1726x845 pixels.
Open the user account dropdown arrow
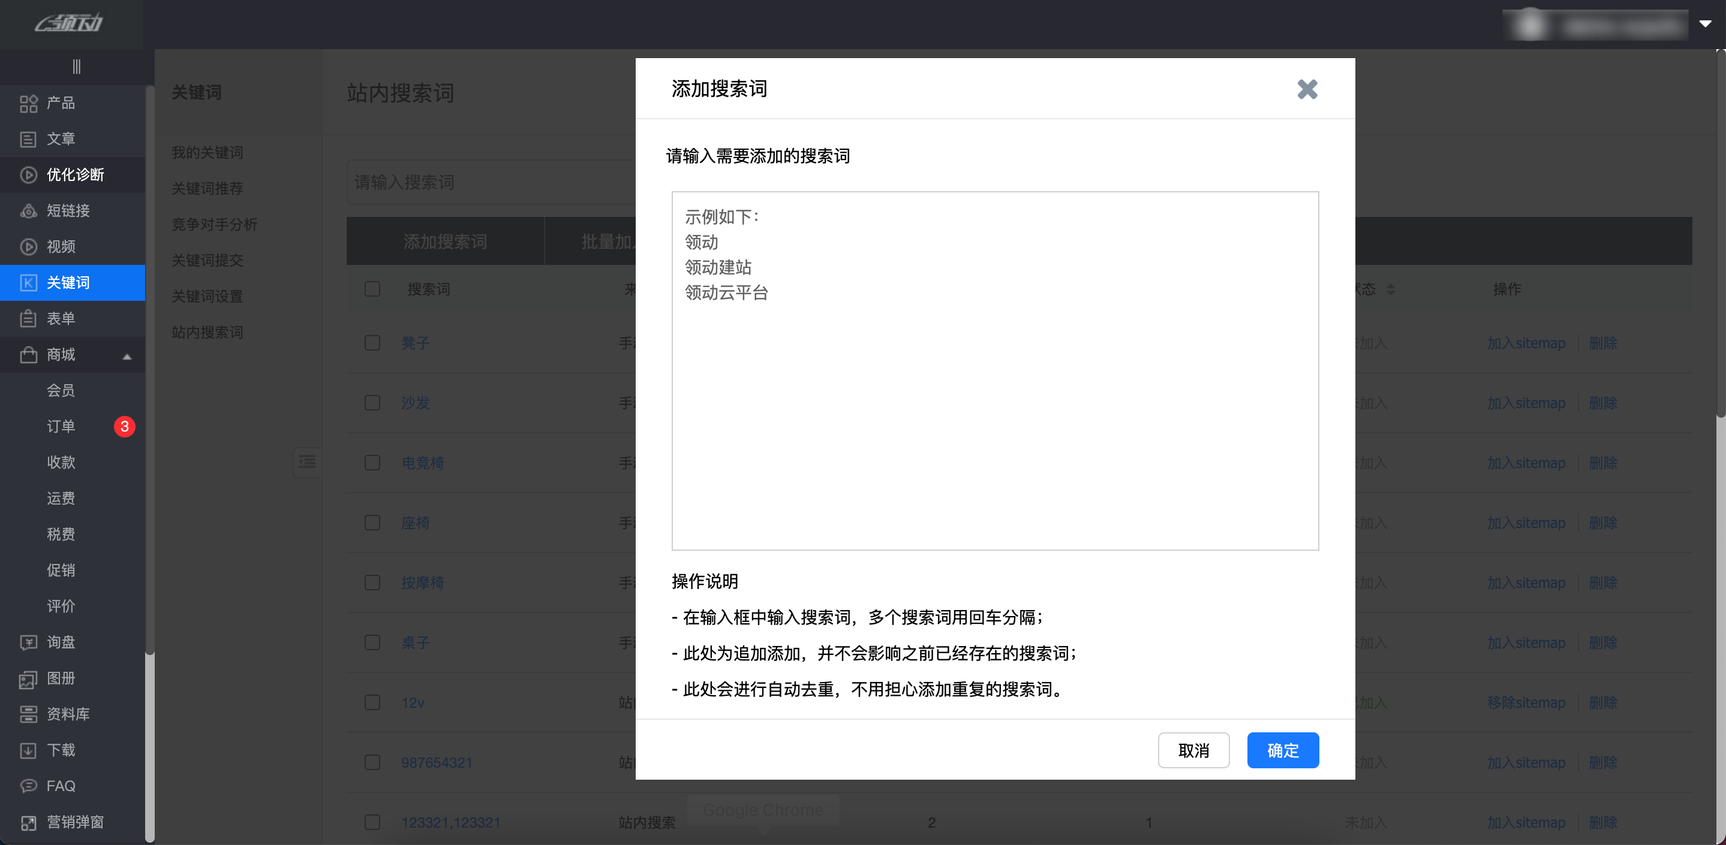pyautogui.click(x=1705, y=23)
